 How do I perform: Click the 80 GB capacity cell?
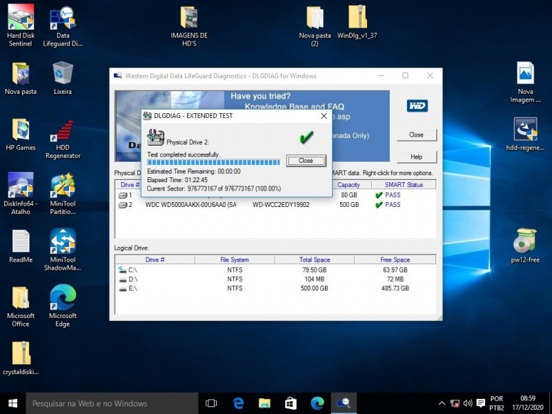click(349, 195)
